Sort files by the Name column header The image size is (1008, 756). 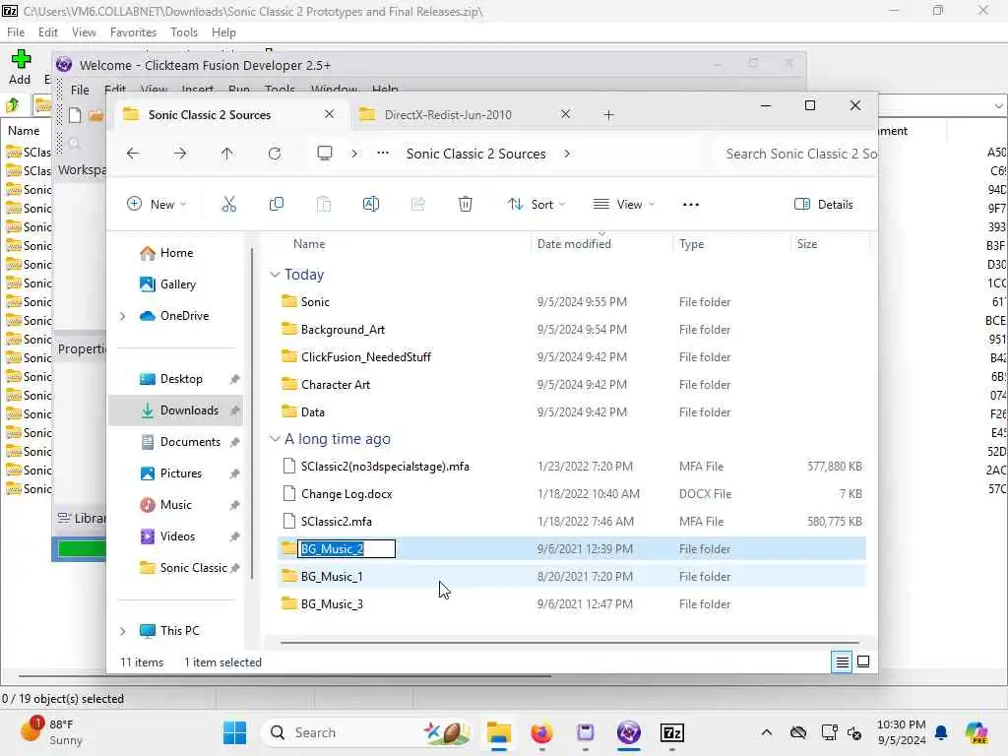click(x=309, y=244)
